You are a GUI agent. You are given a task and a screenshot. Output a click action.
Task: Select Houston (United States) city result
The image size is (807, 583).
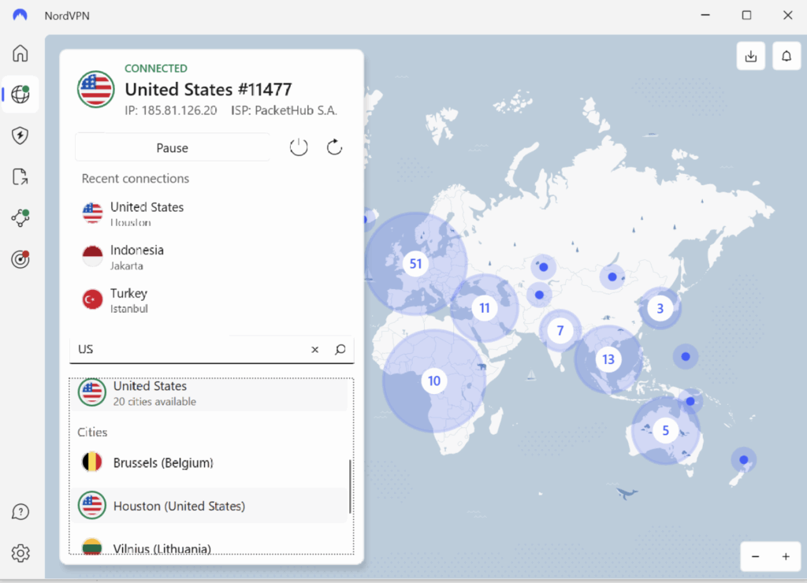click(x=210, y=506)
